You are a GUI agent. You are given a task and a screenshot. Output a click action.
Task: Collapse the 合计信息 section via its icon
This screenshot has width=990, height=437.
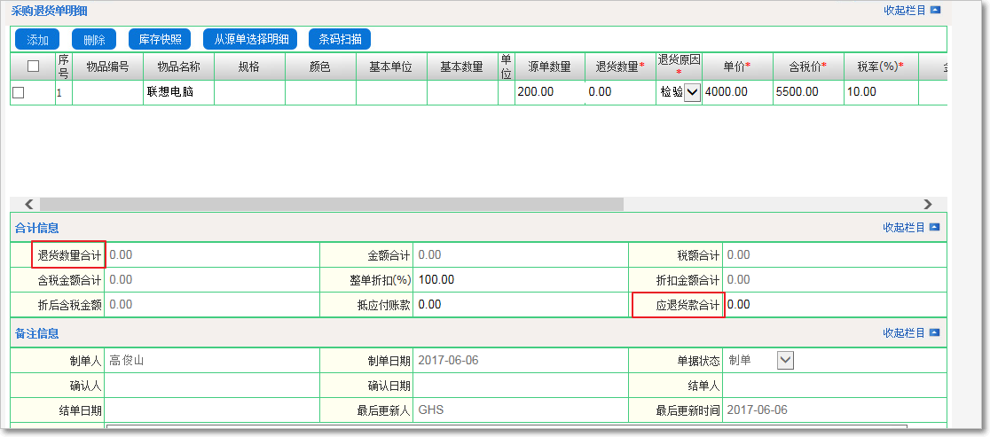click(934, 228)
